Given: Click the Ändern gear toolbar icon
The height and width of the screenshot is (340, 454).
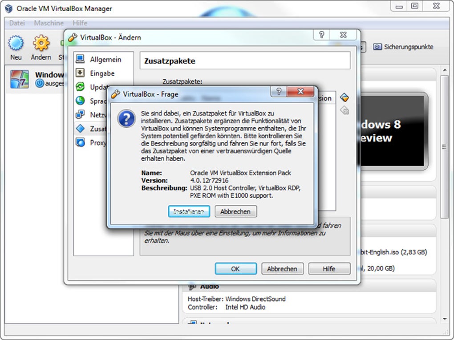Looking at the screenshot, I should coord(41,43).
